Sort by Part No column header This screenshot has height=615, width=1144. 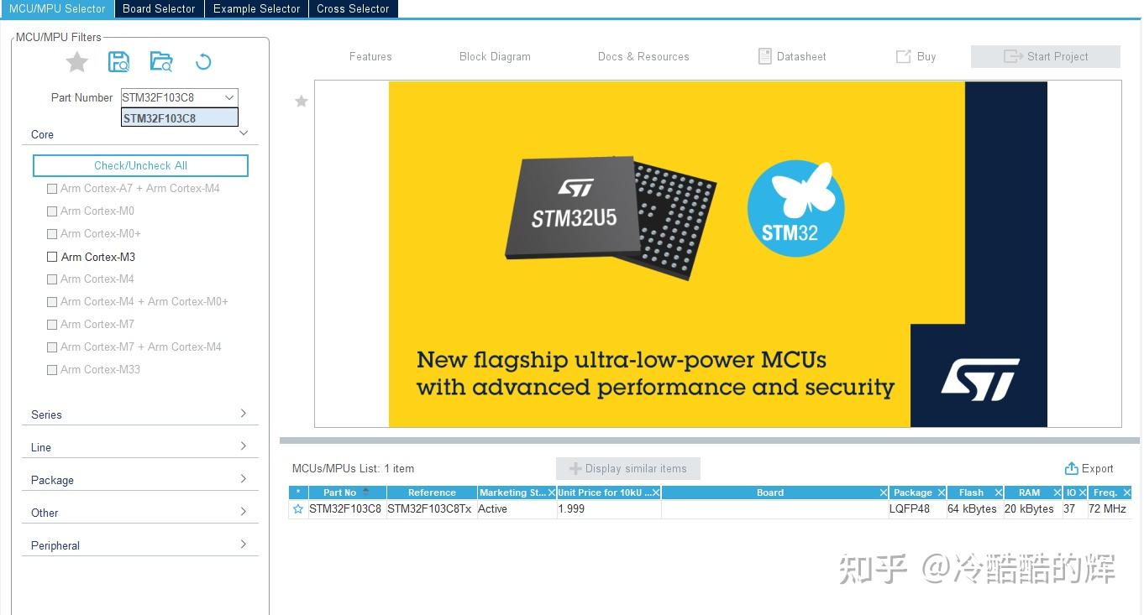pyautogui.click(x=347, y=493)
